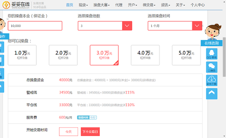Image resolution: width=226 pixels, height=138 pixels.
Task: Click the scrollbar down arrow
Action: [x=224, y=136]
